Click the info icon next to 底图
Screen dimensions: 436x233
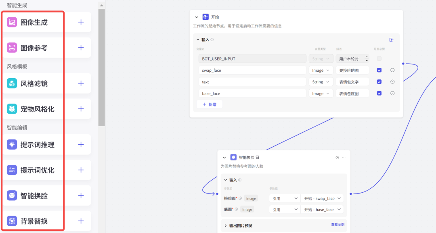pyautogui.click(x=236, y=209)
